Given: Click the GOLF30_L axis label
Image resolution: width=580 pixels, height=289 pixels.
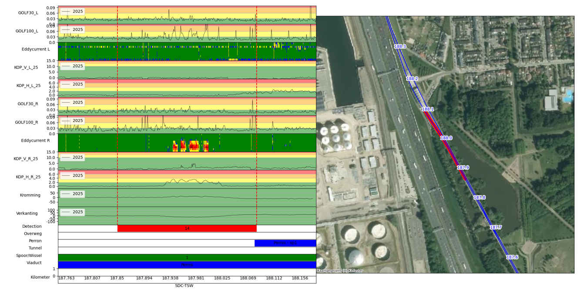Looking at the screenshot, I should pyautogui.click(x=28, y=13).
